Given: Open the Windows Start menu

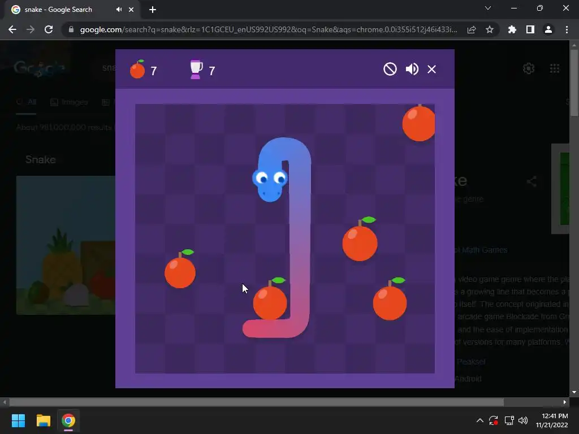Looking at the screenshot, I should coord(18,420).
